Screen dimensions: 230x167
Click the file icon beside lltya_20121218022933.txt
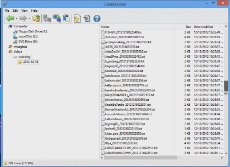tap(103, 143)
